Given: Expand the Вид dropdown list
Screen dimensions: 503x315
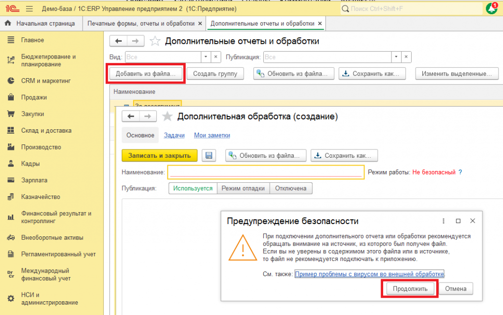Looking at the screenshot, I should coord(206,57).
